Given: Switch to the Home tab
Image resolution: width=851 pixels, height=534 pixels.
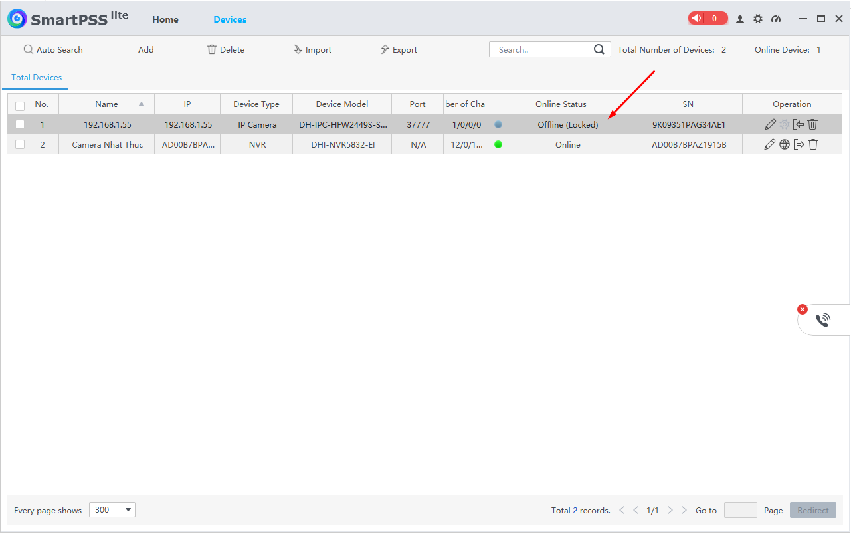Looking at the screenshot, I should [165, 19].
